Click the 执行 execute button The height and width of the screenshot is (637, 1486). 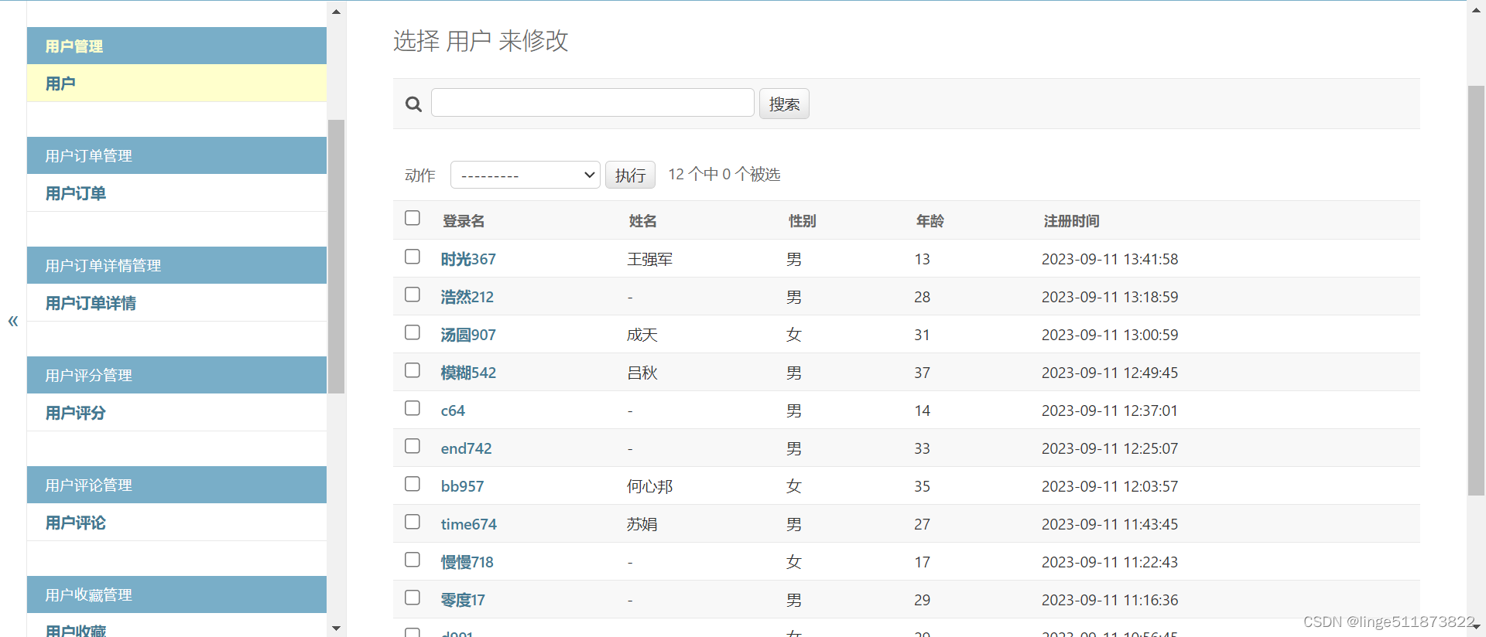(630, 175)
